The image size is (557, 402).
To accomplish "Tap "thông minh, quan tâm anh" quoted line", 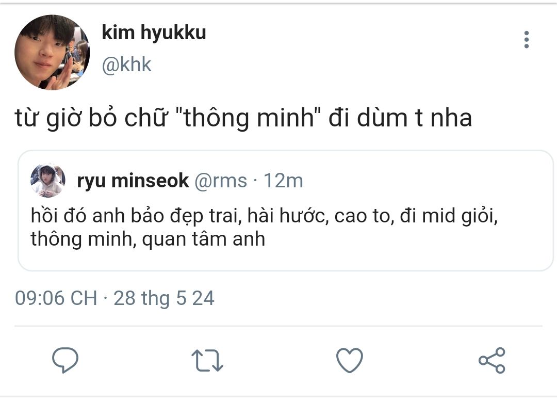I will pyautogui.click(x=148, y=239).
